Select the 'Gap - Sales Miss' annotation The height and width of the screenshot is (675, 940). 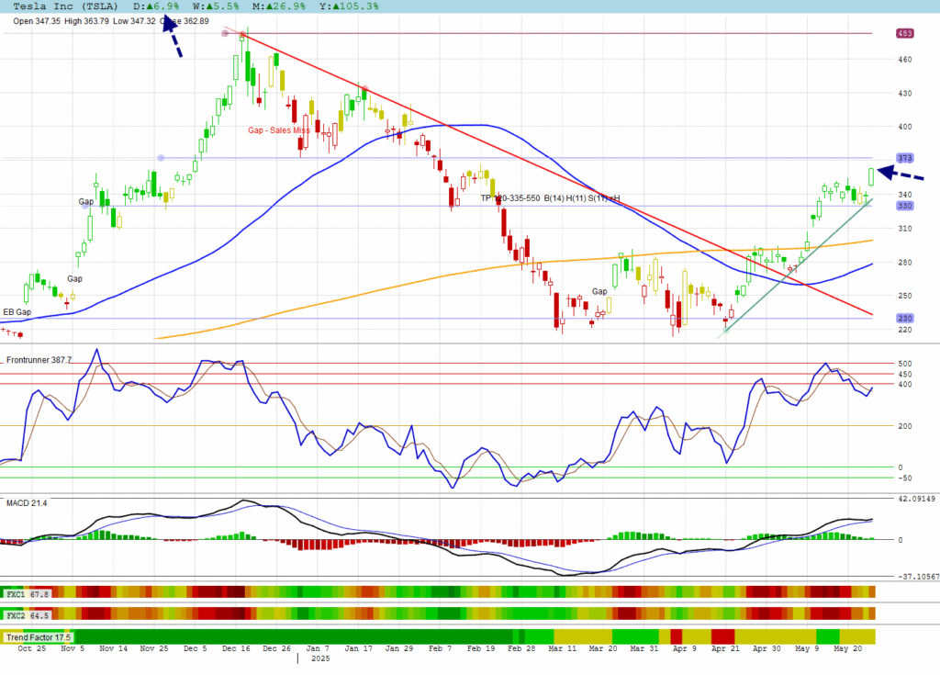[279, 130]
